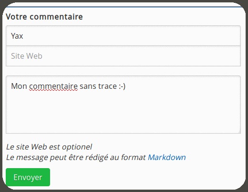
Task: Select the Site Web input field
Action: [123, 56]
